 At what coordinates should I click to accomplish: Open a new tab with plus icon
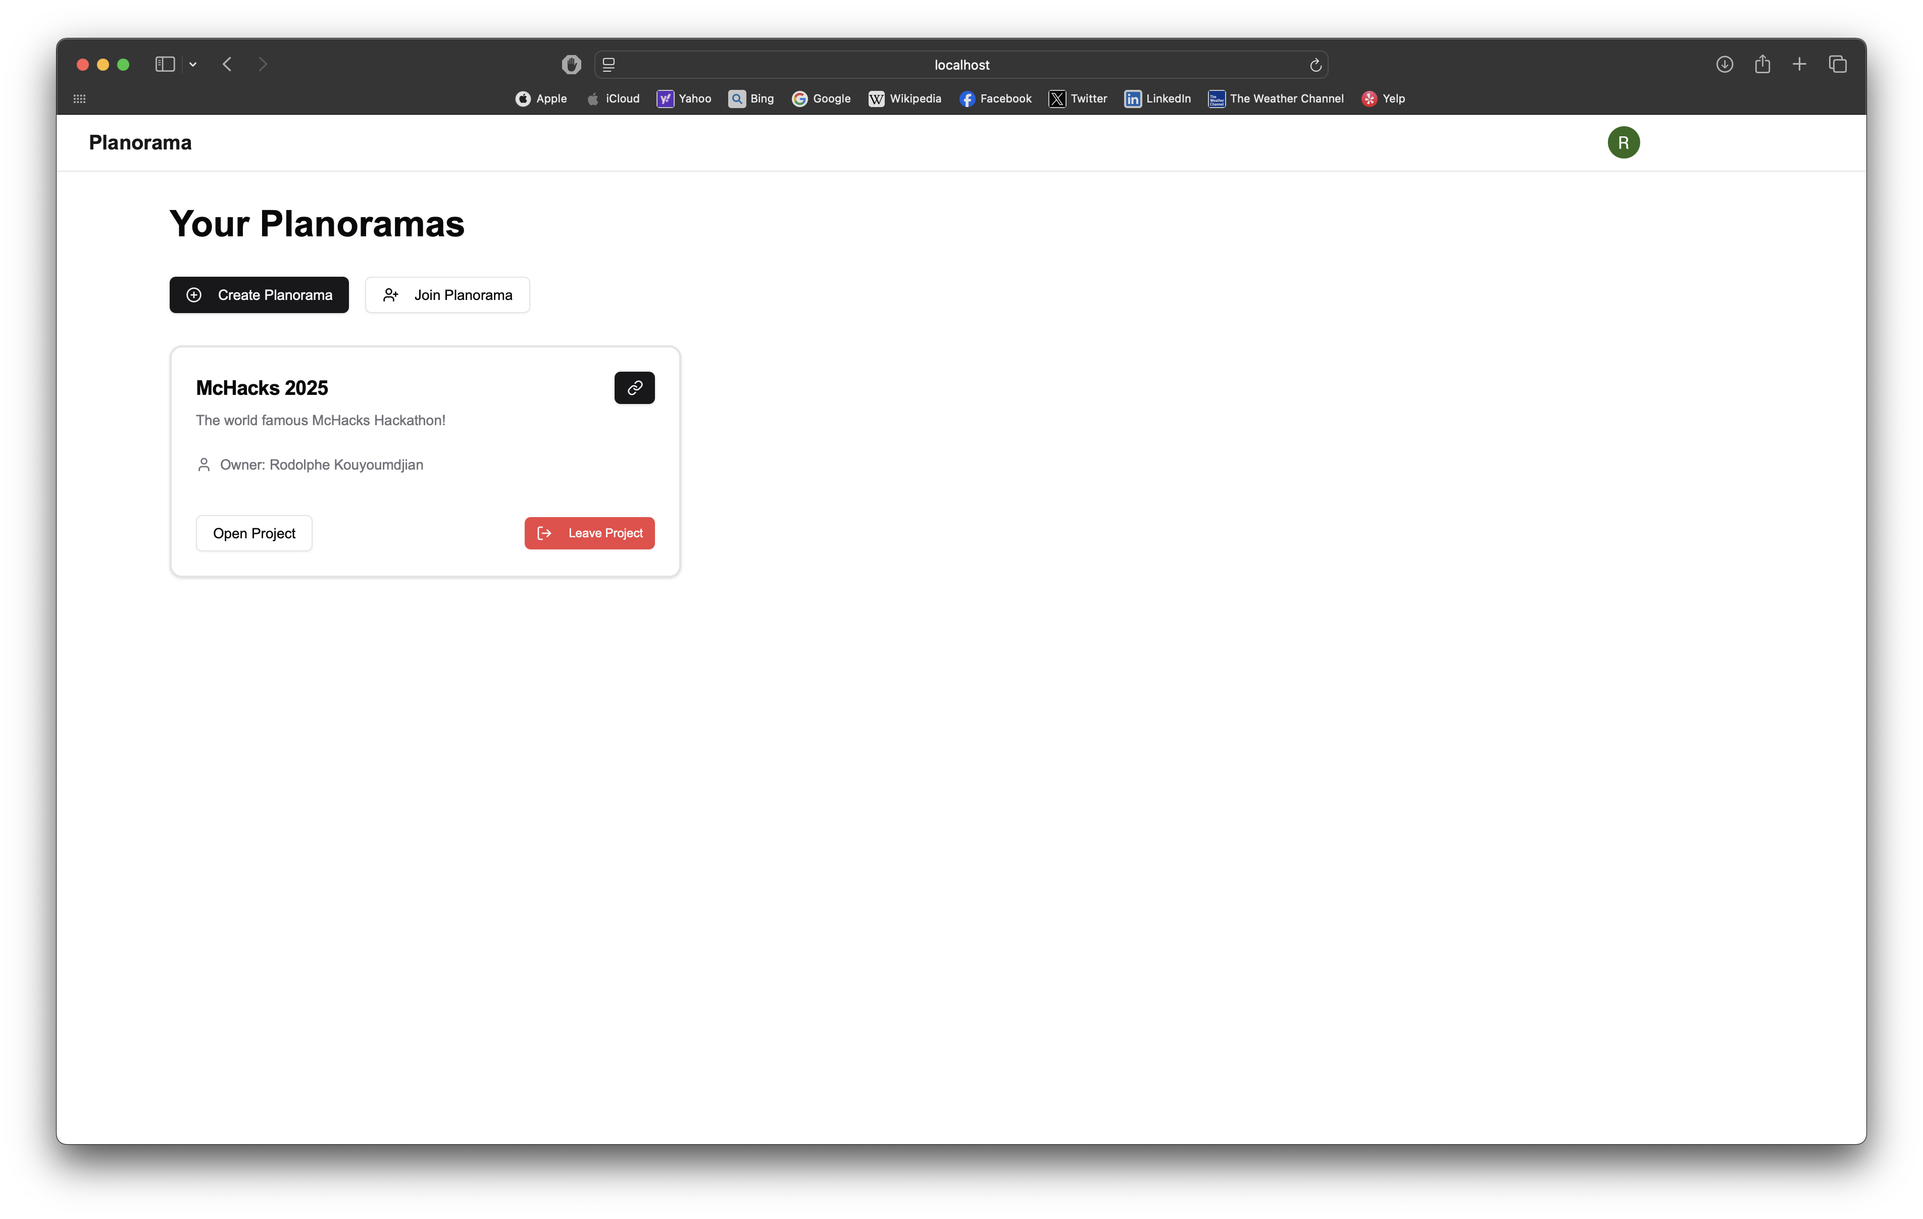tap(1799, 64)
